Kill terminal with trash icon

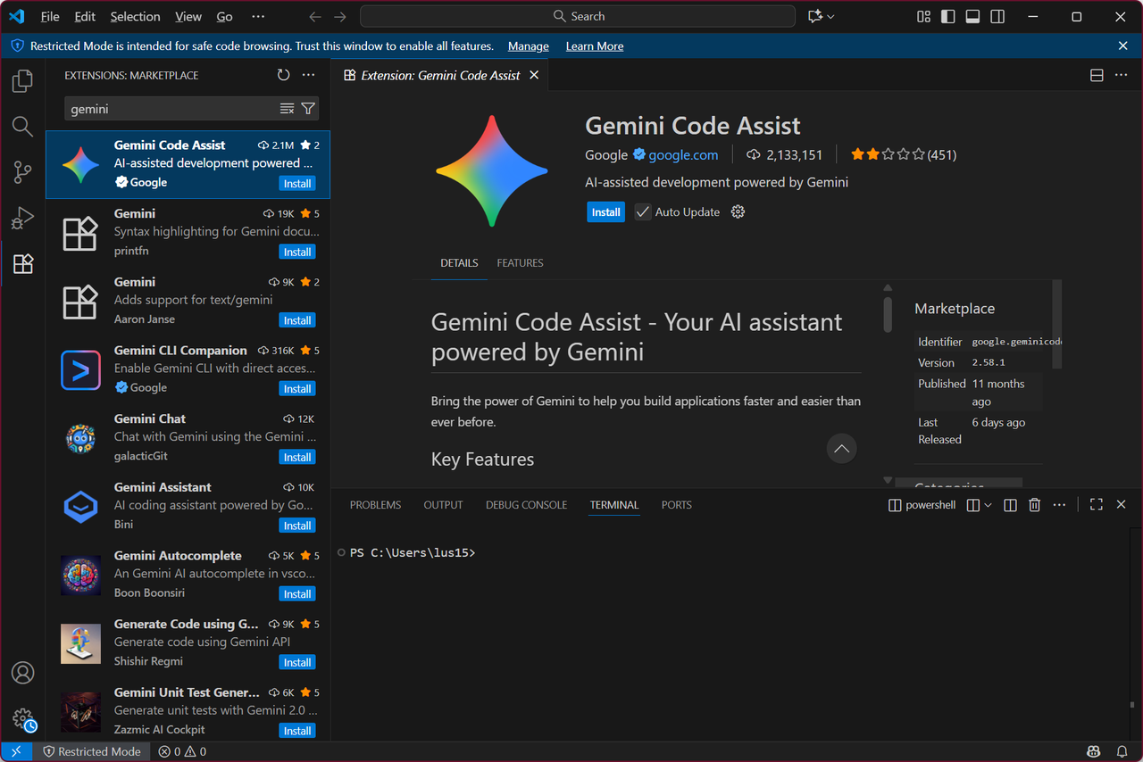point(1034,505)
